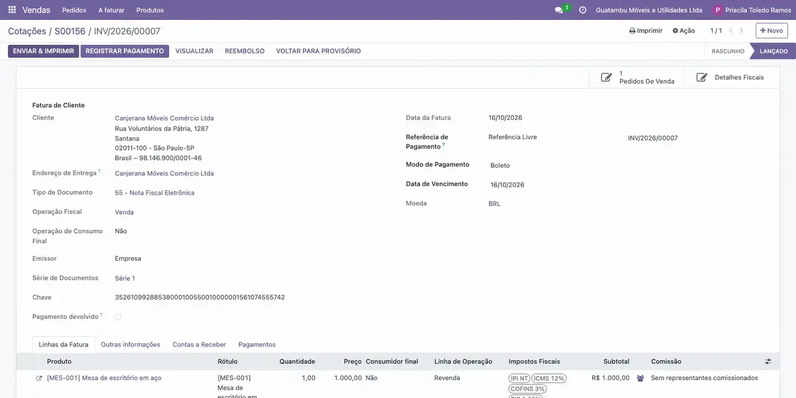
Task: Click the Registrar Pagamento button
Action: click(125, 51)
